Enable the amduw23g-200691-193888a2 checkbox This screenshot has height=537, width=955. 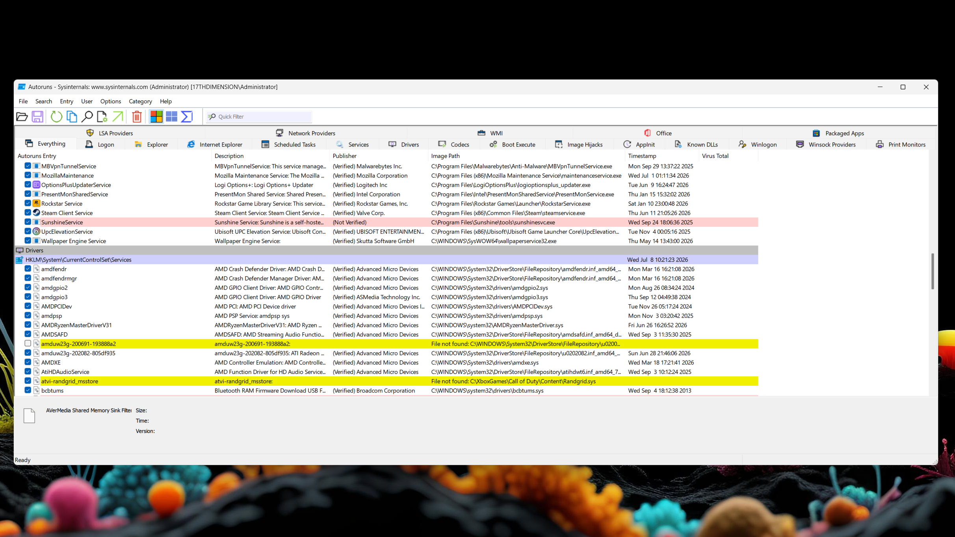[28, 343]
